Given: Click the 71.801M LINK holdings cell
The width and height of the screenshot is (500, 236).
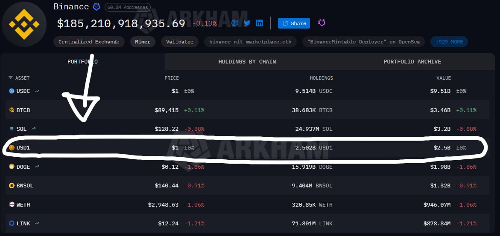Looking at the screenshot, I should point(312,223).
